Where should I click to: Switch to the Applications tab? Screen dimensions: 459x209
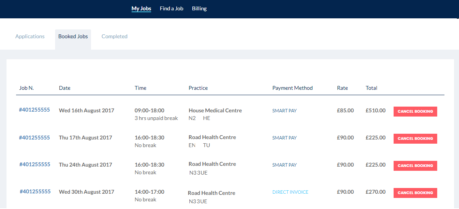(30, 36)
